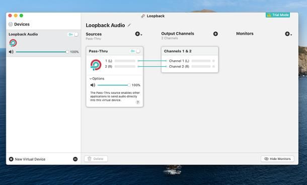Click the Delete button
307x185 pixels.
[96, 159]
